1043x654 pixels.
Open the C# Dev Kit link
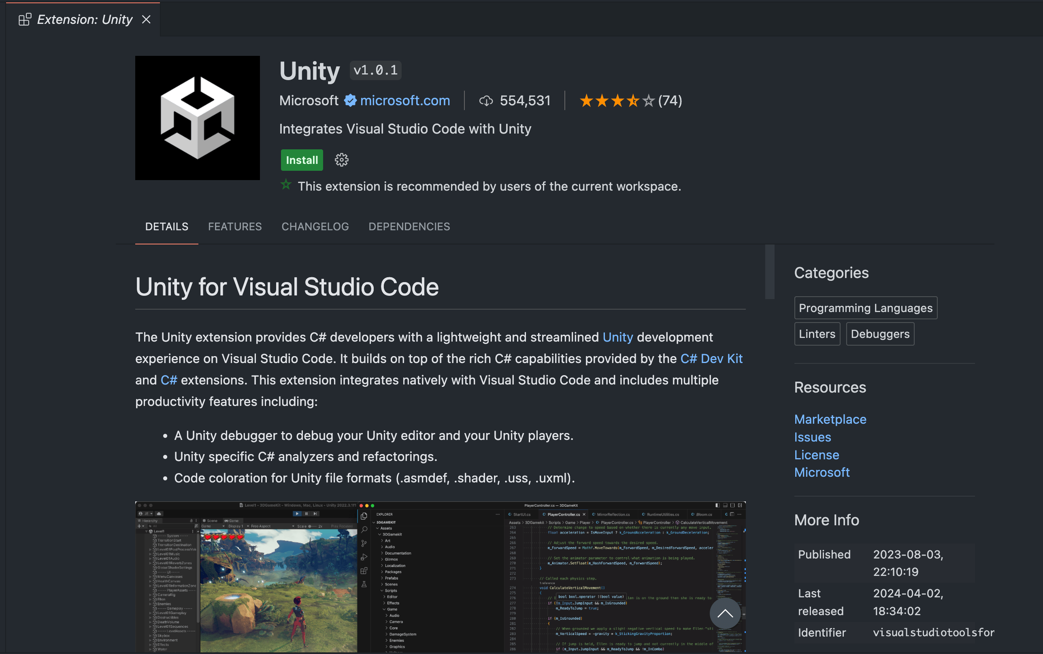point(711,358)
